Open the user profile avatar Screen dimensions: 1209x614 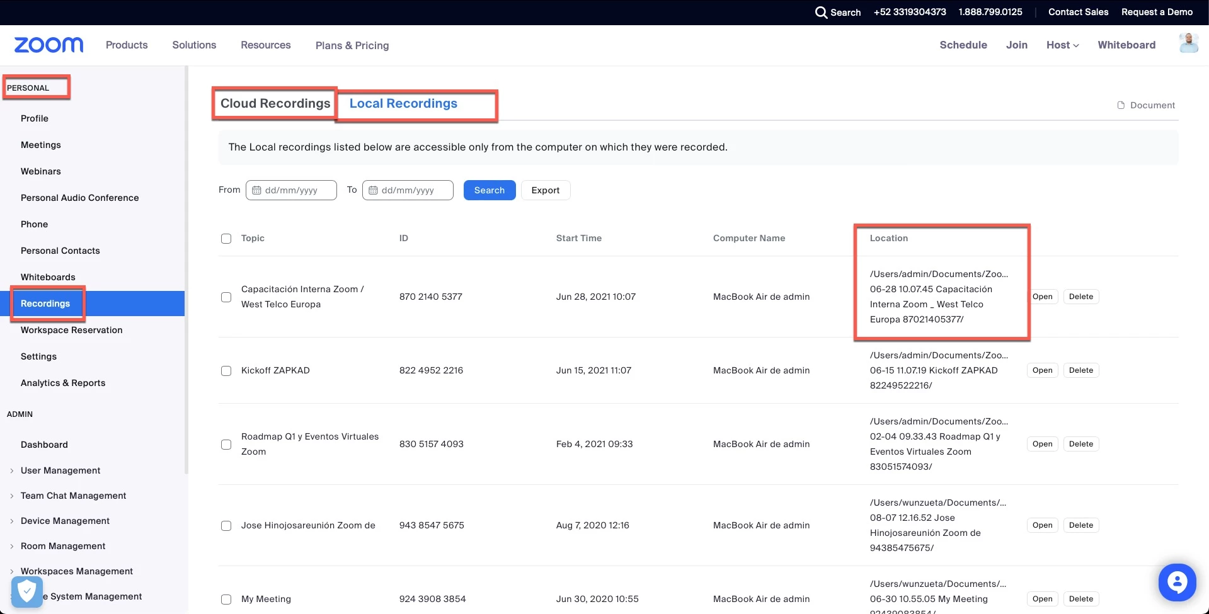(1188, 43)
